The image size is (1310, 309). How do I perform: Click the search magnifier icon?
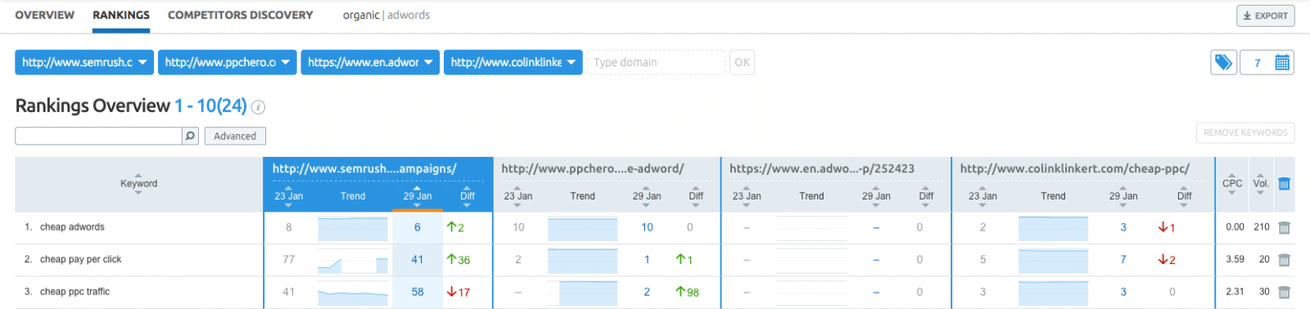coord(190,136)
